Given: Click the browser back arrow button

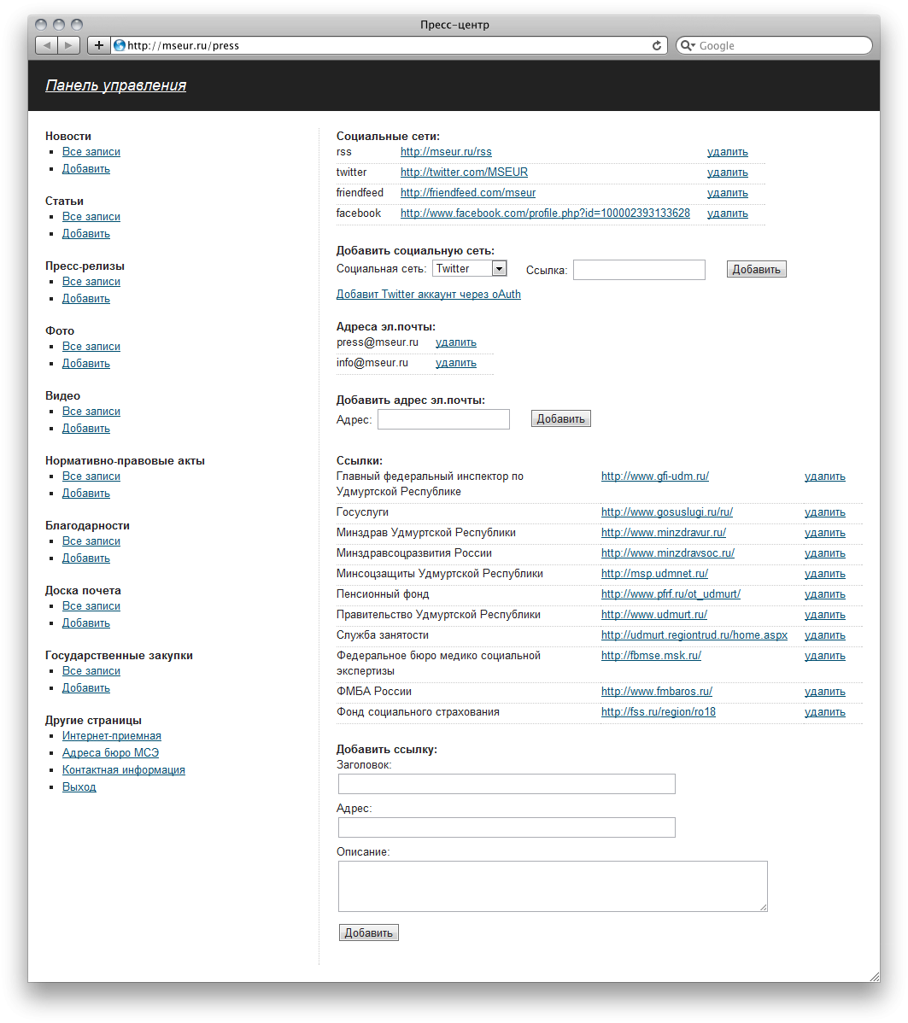Looking at the screenshot, I should pos(47,45).
